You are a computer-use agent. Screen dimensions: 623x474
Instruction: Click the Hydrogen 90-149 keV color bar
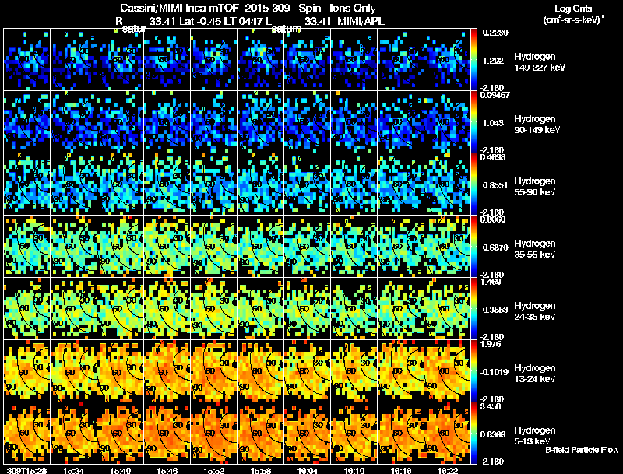click(473, 122)
